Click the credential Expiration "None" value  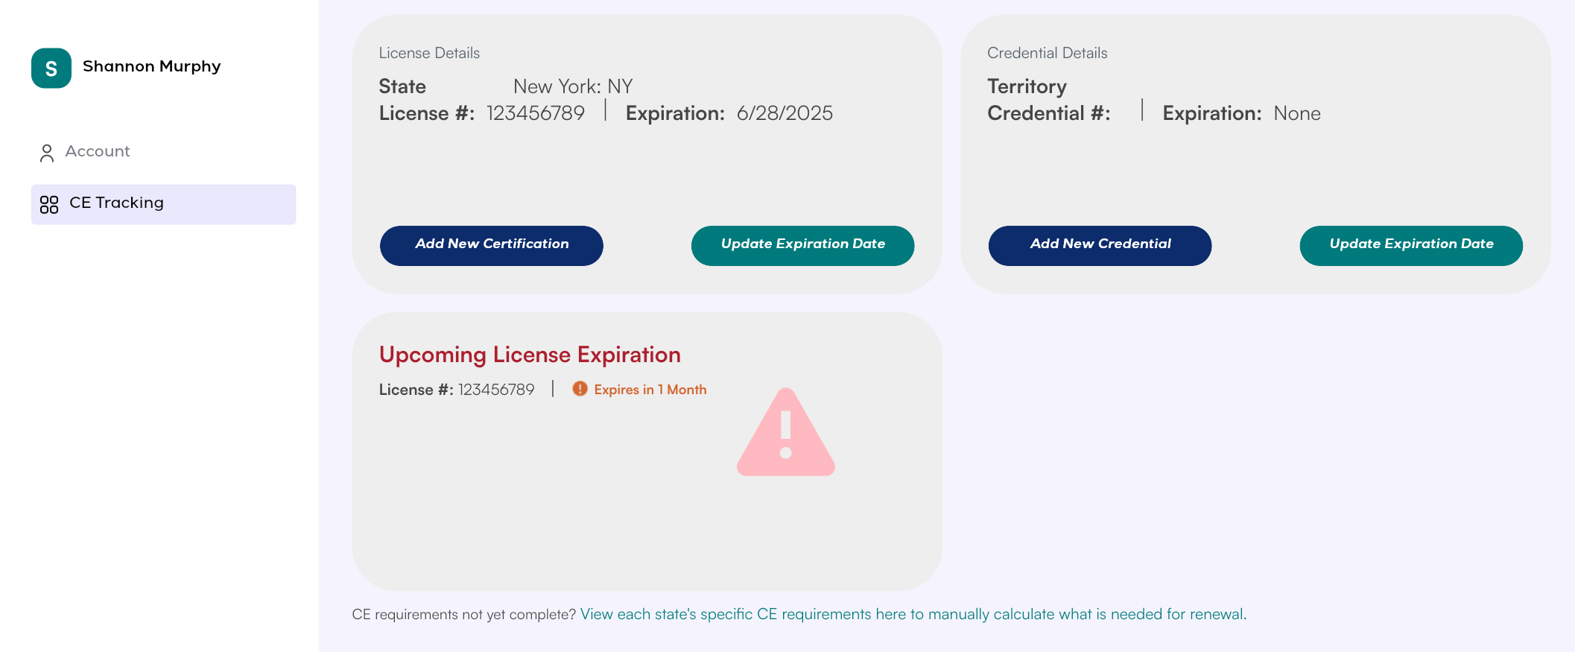(1296, 113)
